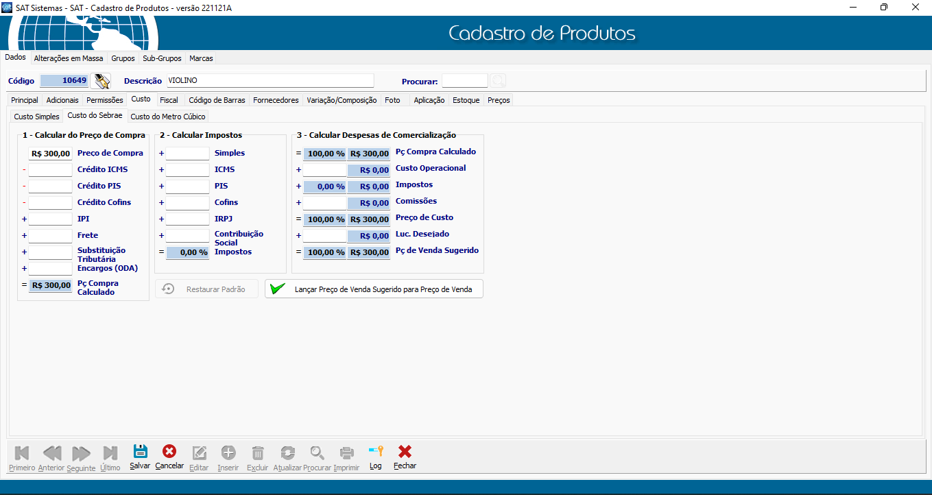The width and height of the screenshot is (932, 495).
Task: Click the Descrição field containing VIOLINO
Action: pos(270,81)
